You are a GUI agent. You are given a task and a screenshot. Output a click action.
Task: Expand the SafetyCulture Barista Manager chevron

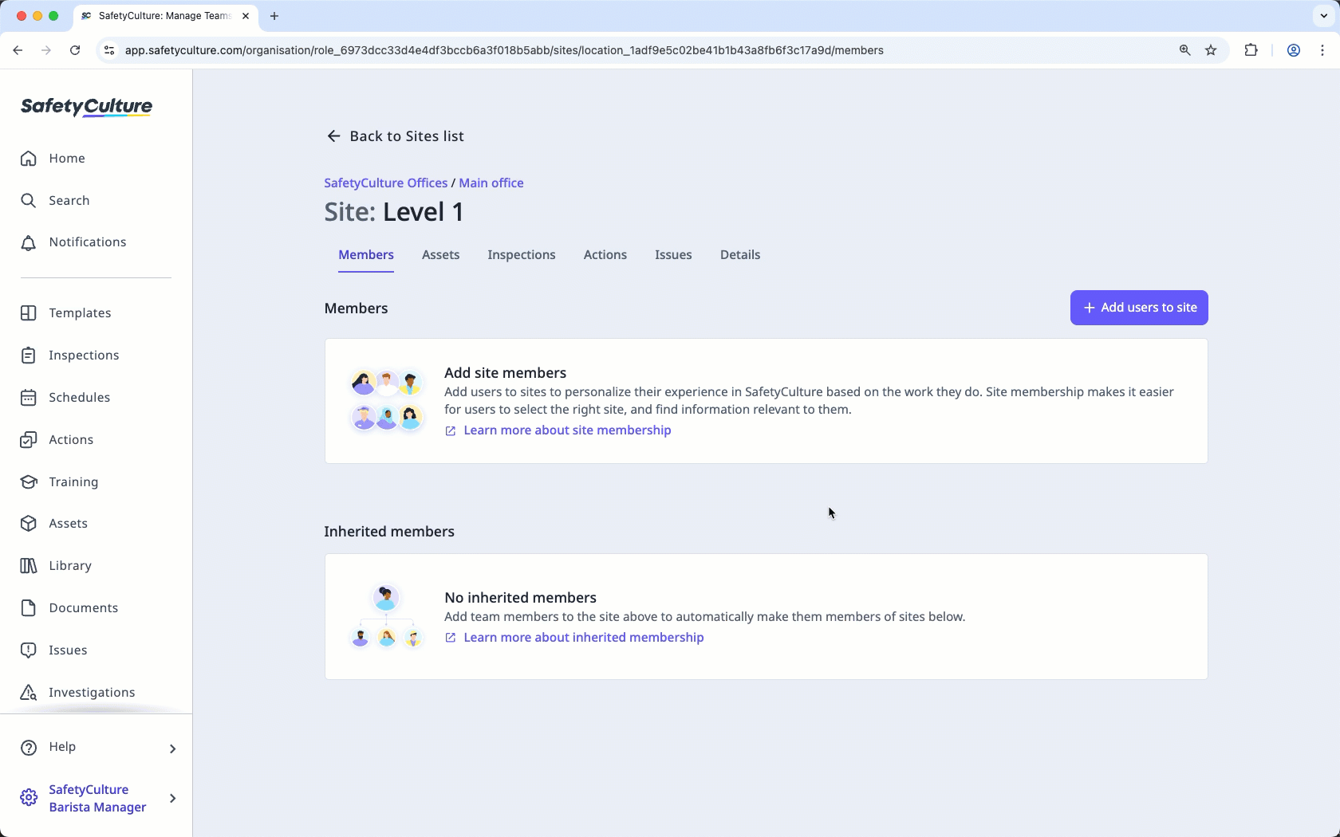(173, 798)
